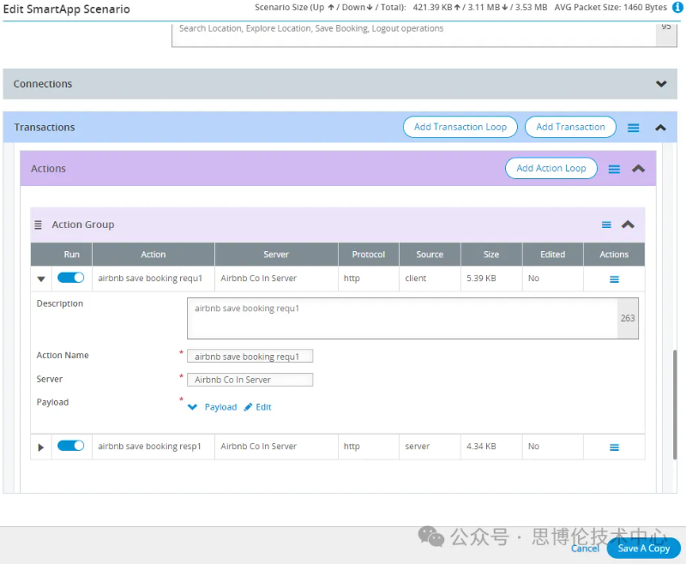Open row menu for save booking requ1
This screenshot has height=564, width=686.
pos(614,279)
